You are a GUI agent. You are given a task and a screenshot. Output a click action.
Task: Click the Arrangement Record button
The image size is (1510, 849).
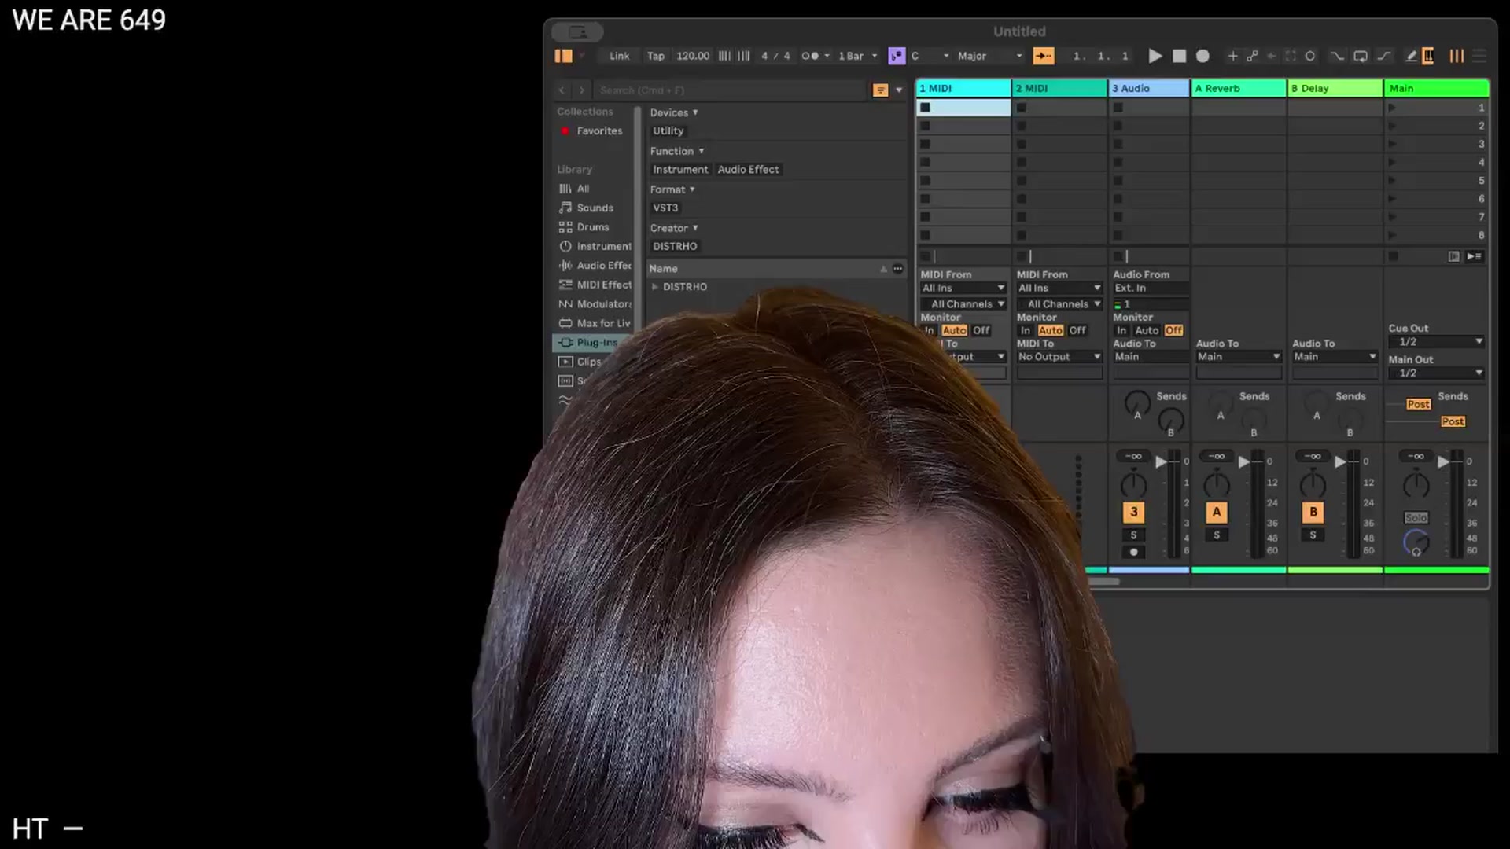pos(1202,56)
